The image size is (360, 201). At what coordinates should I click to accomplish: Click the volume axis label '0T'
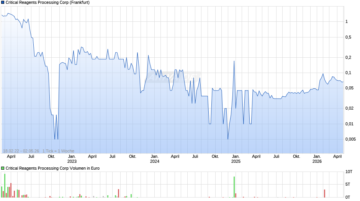348,197
